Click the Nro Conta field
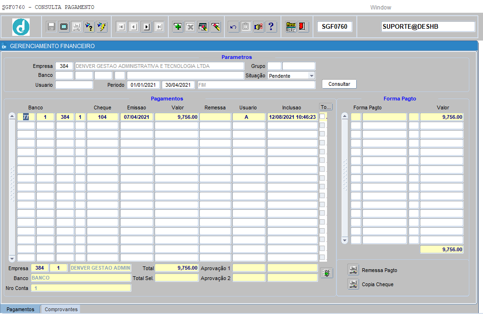The width and height of the screenshot is (483, 314). (x=81, y=288)
